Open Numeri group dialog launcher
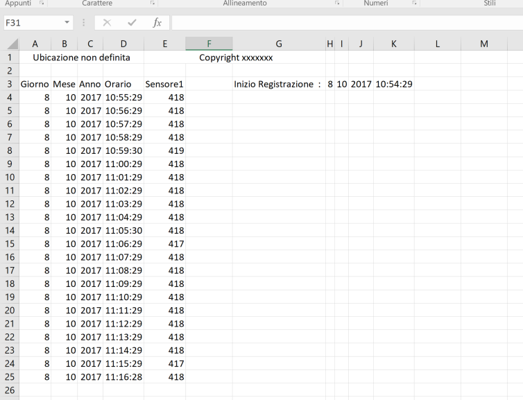 click(414, 3)
